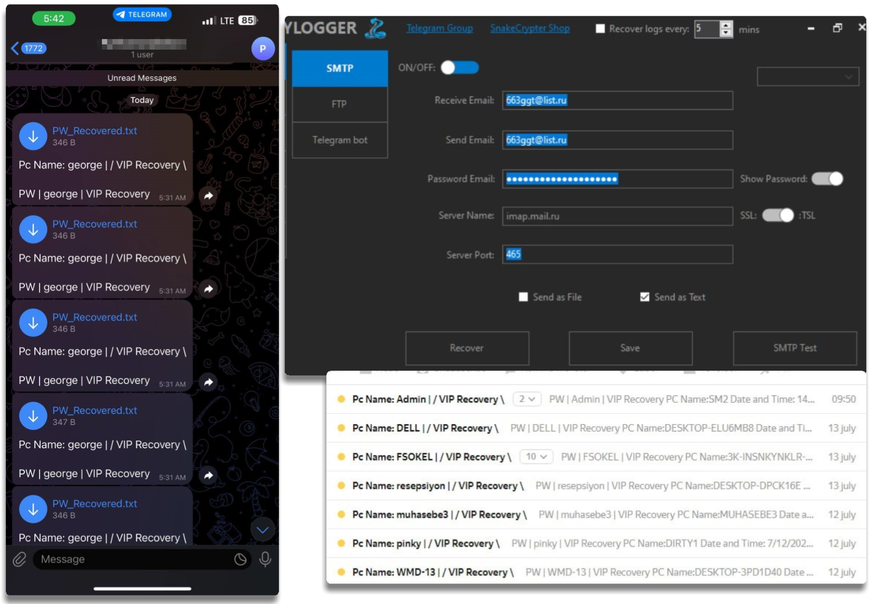Toggle the ON/OFF switch
873x604 pixels.
(x=459, y=68)
